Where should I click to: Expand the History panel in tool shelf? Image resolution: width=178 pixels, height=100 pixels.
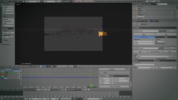(6, 40)
